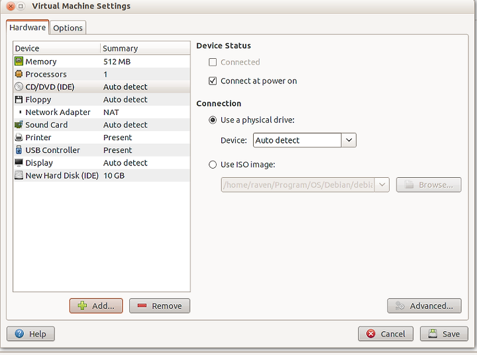This screenshot has width=477, height=355.
Task: Click the window maximize button in titlebar
Action: click(21, 6)
